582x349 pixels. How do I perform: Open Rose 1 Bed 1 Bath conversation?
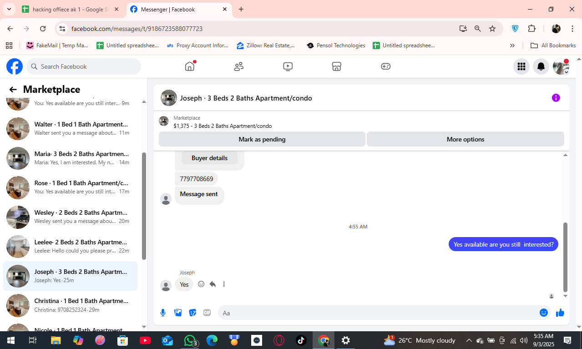tap(71, 187)
